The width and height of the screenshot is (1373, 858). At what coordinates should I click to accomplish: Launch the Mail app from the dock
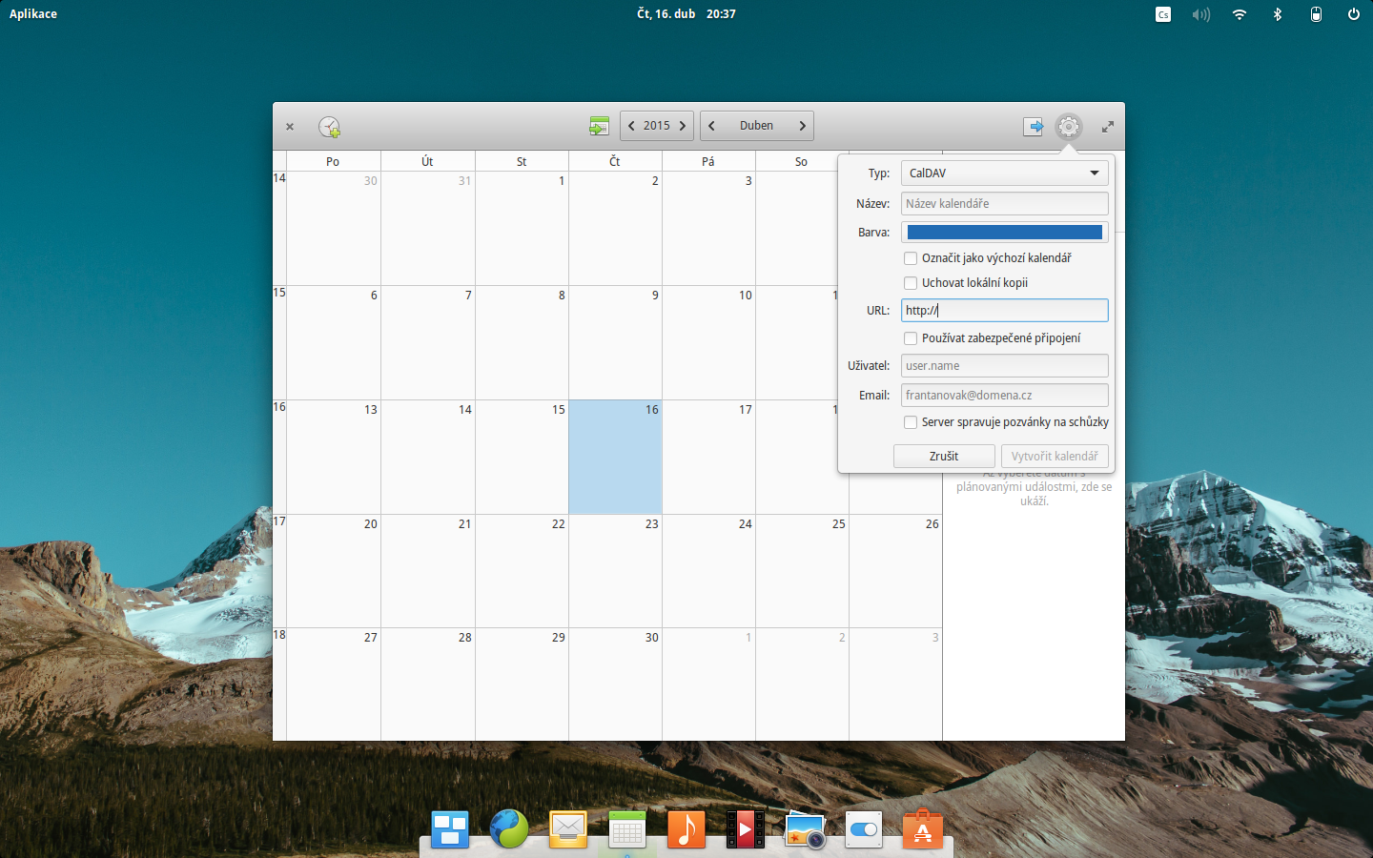pyautogui.click(x=567, y=828)
